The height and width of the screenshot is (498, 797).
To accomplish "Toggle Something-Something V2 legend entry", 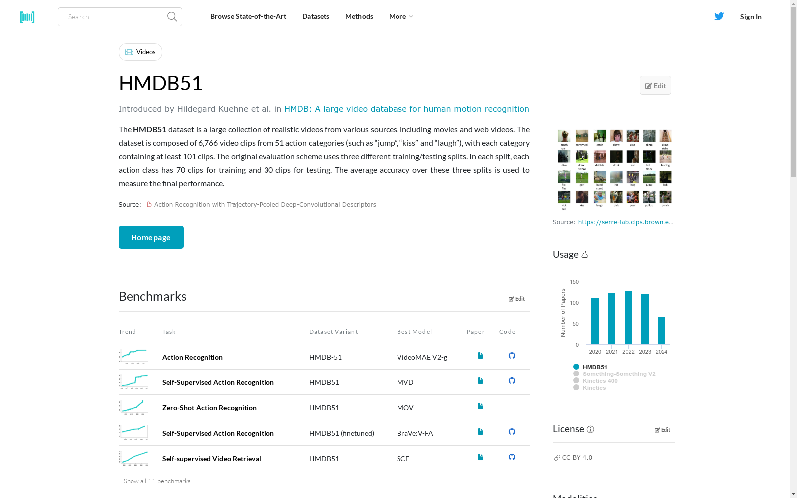I will (x=614, y=374).
